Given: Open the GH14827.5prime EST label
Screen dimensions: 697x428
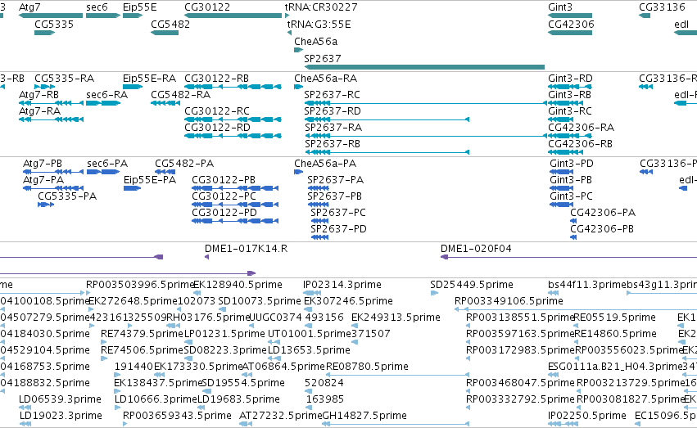Looking at the screenshot, I should (364, 416).
